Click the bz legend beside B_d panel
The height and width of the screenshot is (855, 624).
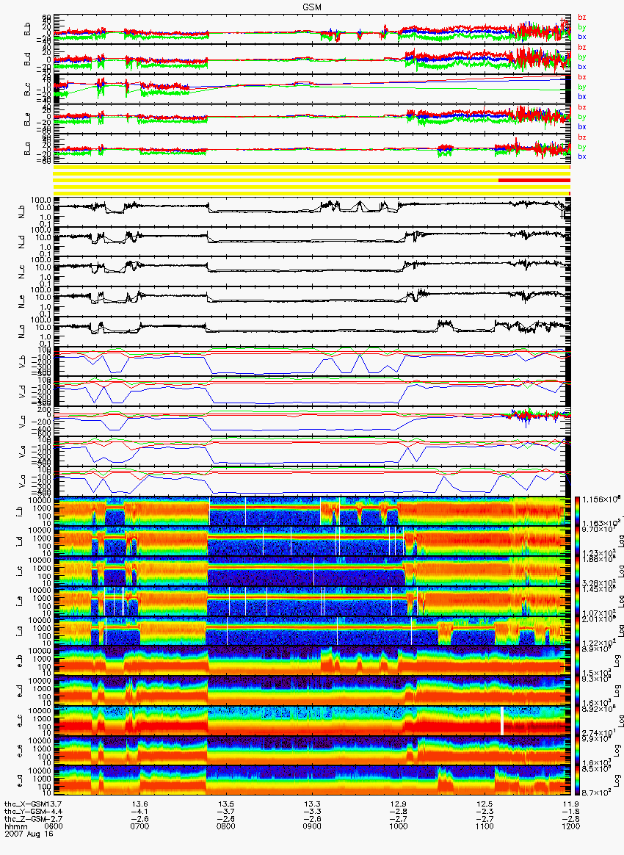click(582, 48)
